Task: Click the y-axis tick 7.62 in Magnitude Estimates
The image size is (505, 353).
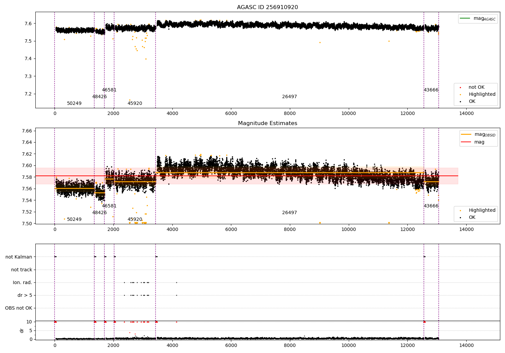Action: click(27, 154)
